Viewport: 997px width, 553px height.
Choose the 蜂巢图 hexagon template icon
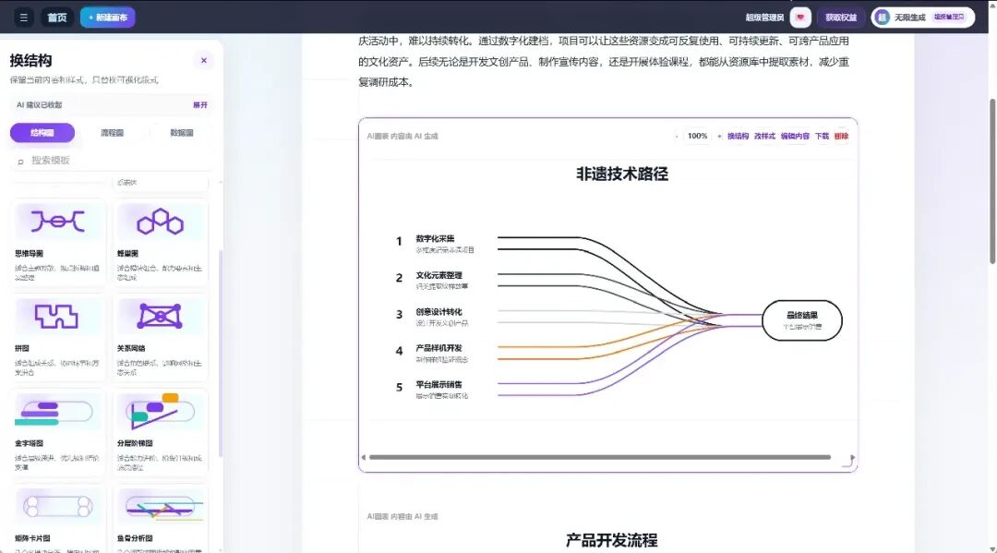coord(161,222)
